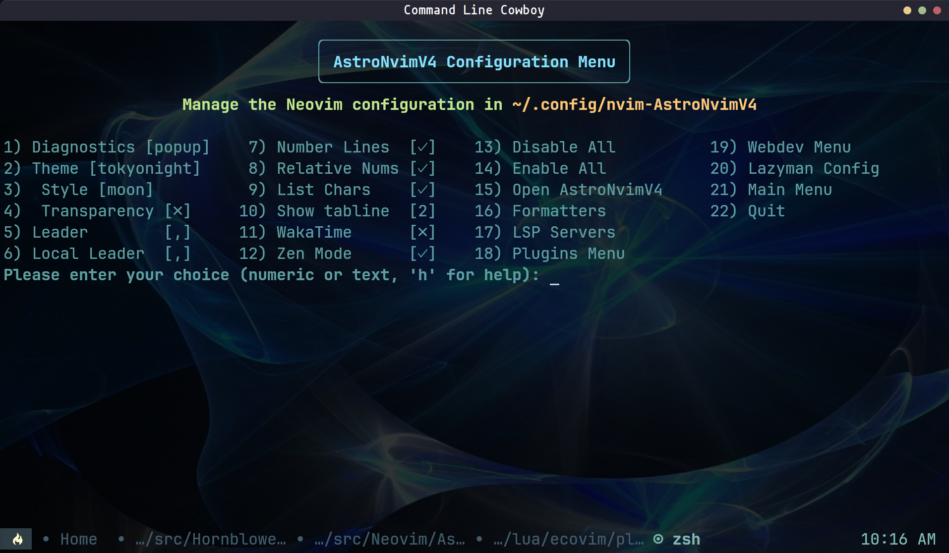Toggle the Number Lines checkmark
Screen dimensions: 949x553
[x=422, y=147]
